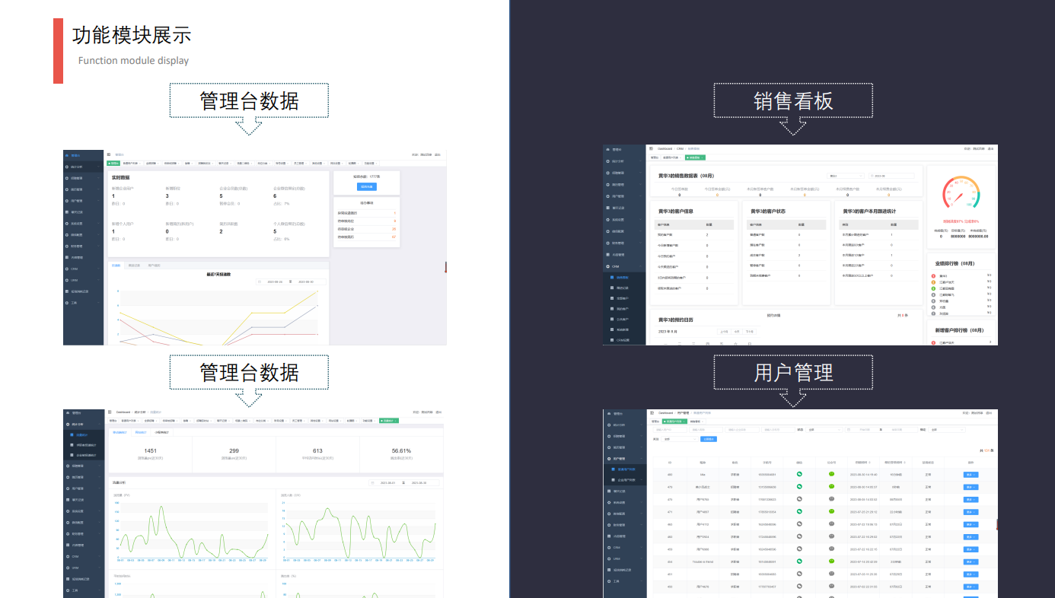The width and height of the screenshot is (1055, 598).
Task: Click 299 statistic card in traffic dashboard
Action: pyautogui.click(x=234, y=454)
